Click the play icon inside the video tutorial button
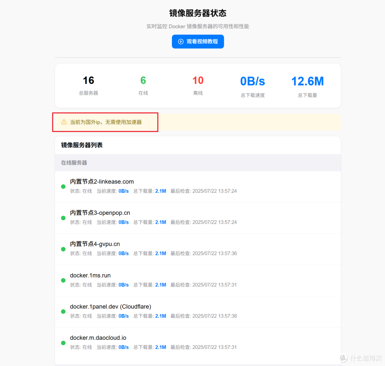The image size is (385, 366). 181,42
